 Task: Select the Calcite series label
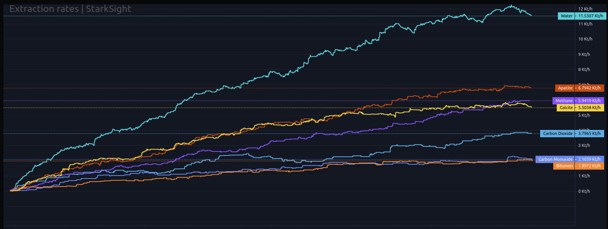pos(566,108)
